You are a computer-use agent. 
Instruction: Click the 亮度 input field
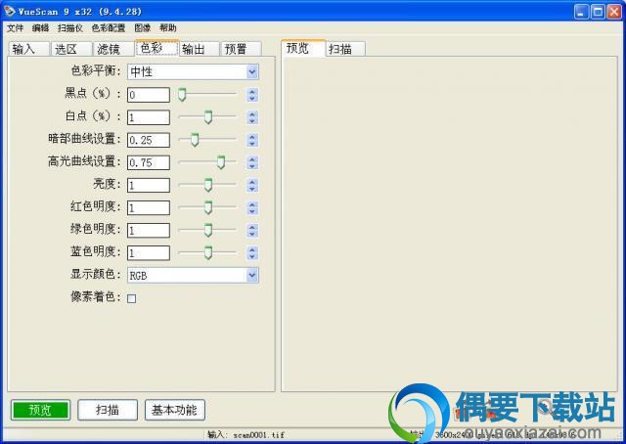pyautogui.click(x=149, y=185)
